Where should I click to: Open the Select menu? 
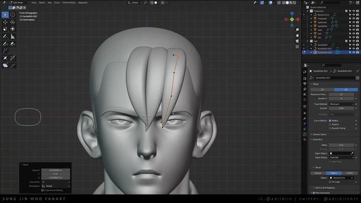[42, 3]
